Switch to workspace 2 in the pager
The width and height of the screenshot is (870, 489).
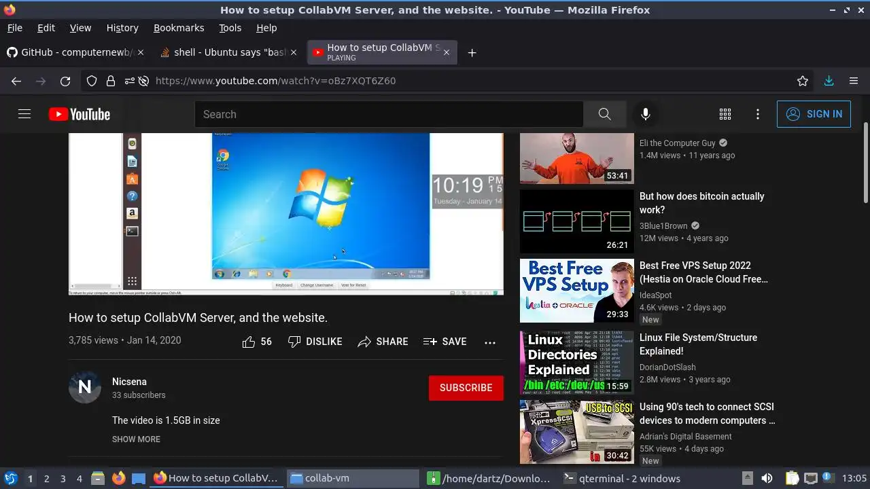click(46, 478)
